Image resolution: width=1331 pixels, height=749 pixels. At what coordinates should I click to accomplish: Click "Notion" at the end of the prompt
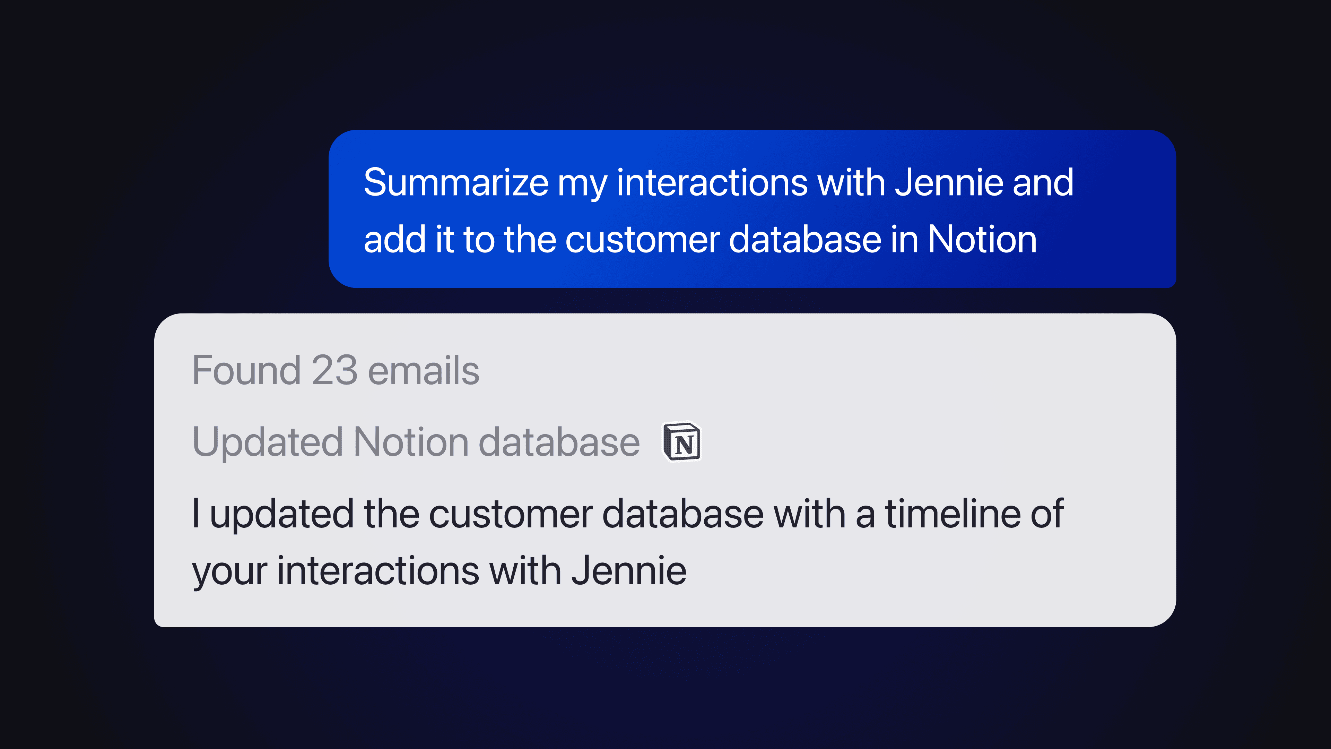tap(982, 240)
